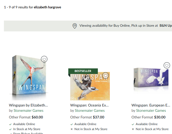This screenshot has height=134, width=172.
Task: Click the BESTSELLER badge on Oceania
Action: tap(83, 71)
